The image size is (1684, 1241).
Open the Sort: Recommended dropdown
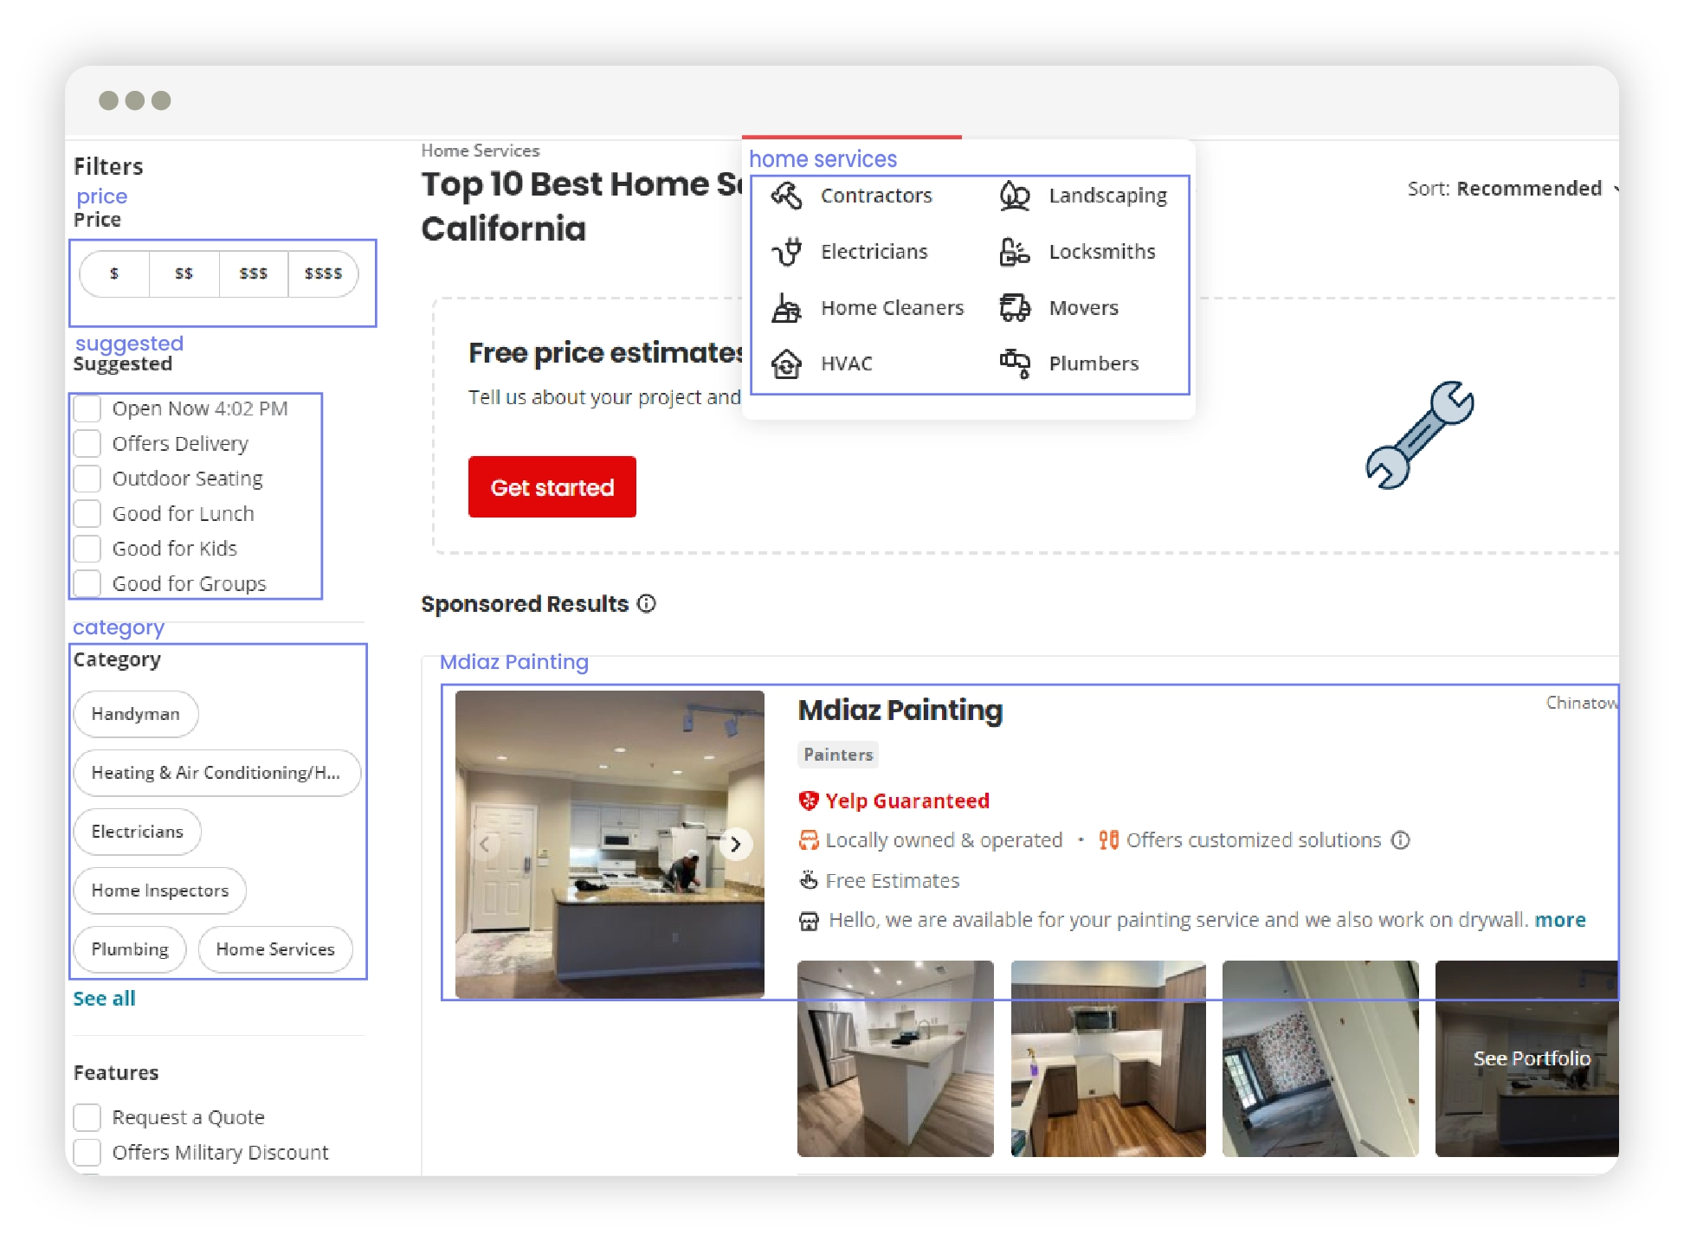pyautogui.click(x=1511, y=189)
